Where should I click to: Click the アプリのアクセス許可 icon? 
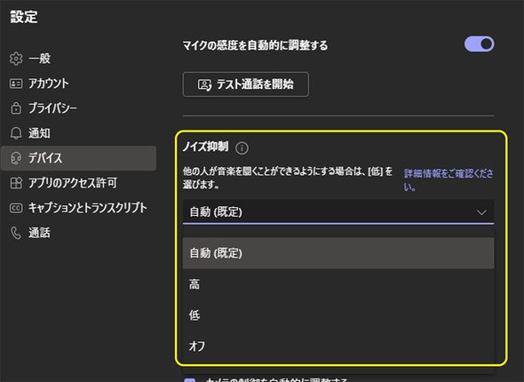click(16, 183)
